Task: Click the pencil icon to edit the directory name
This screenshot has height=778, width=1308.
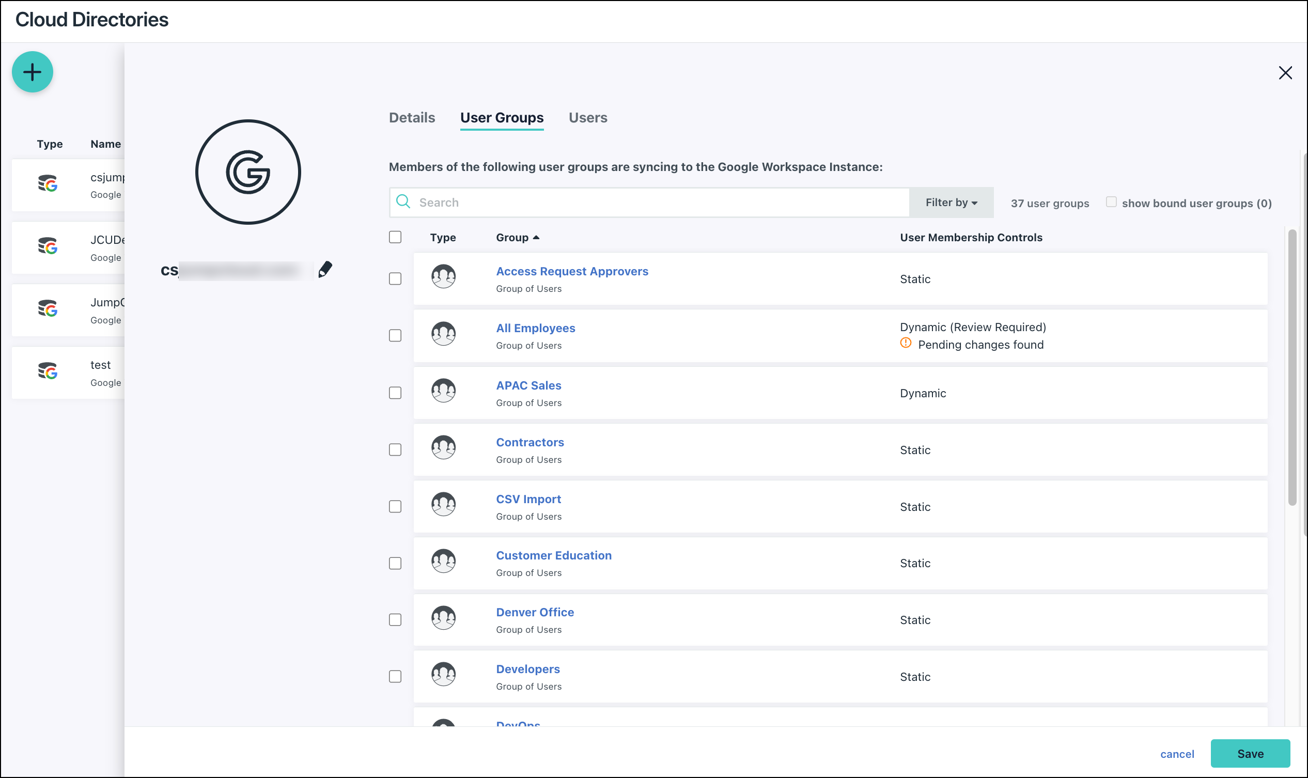Action: coord(325,269)
